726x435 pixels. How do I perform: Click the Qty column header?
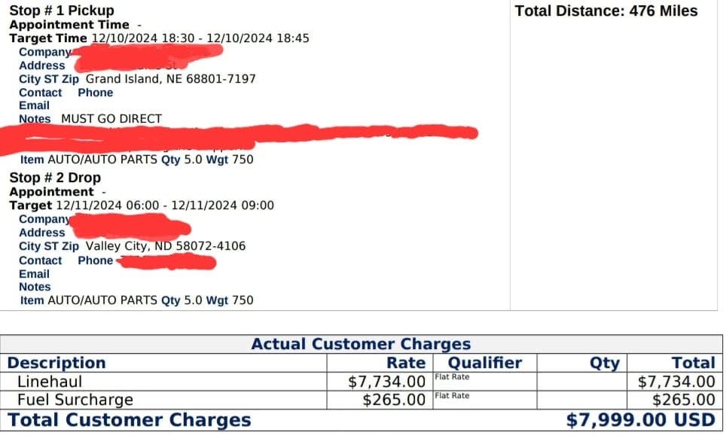(604, 364)
